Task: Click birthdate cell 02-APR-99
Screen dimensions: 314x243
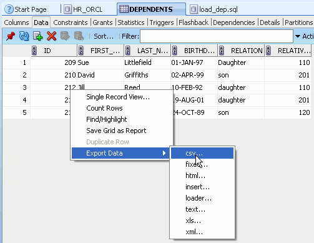Action: [x=194, y=75]
